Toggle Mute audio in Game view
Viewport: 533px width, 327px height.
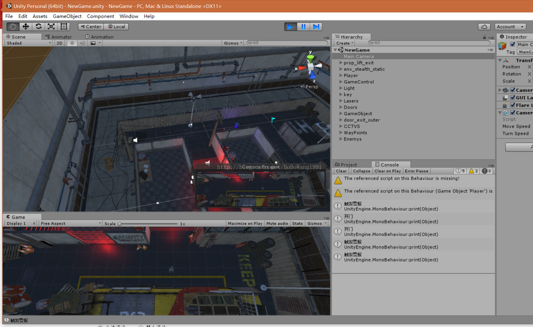pos(277,224)
